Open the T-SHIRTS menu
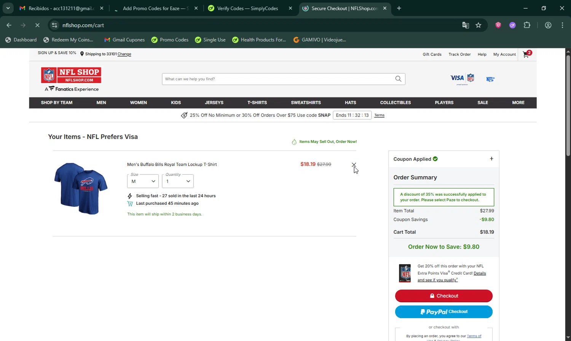Screen dimensions: 571x341 [x=257, y=103]
